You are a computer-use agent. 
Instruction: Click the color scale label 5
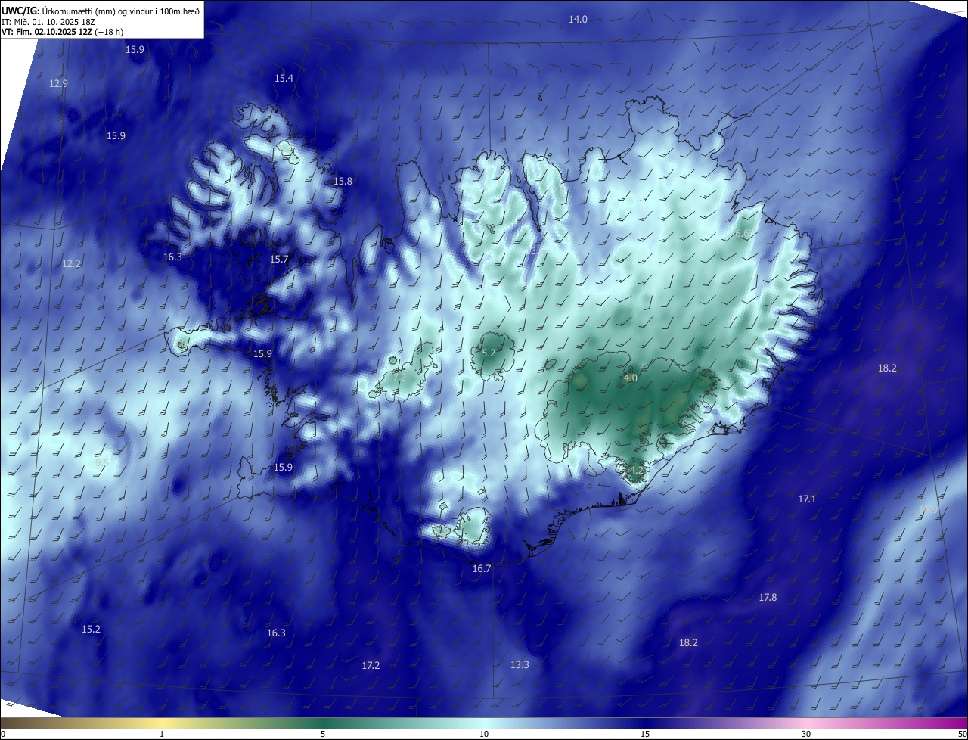pos(323,734)
